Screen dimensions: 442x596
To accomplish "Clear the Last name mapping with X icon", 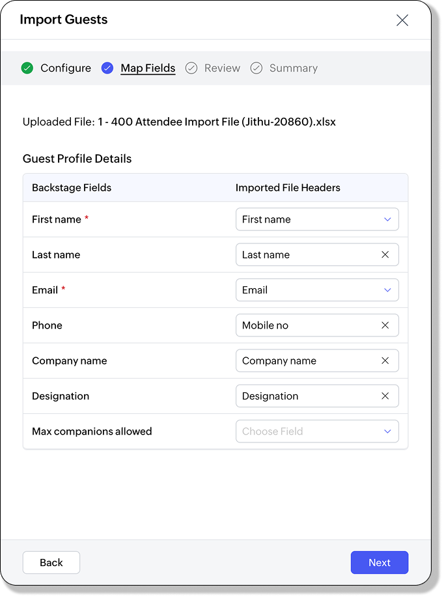I will point(385,255).
